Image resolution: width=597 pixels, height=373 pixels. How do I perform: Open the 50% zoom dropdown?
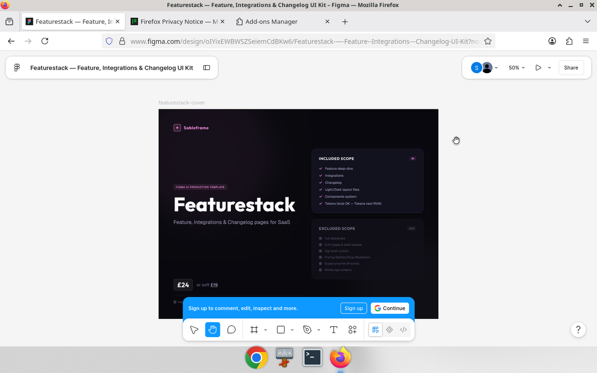click(517, 68)
